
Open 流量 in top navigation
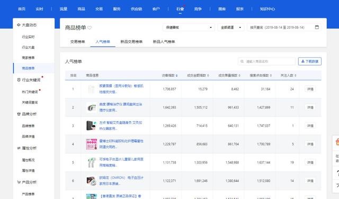(x=64, y=9)
